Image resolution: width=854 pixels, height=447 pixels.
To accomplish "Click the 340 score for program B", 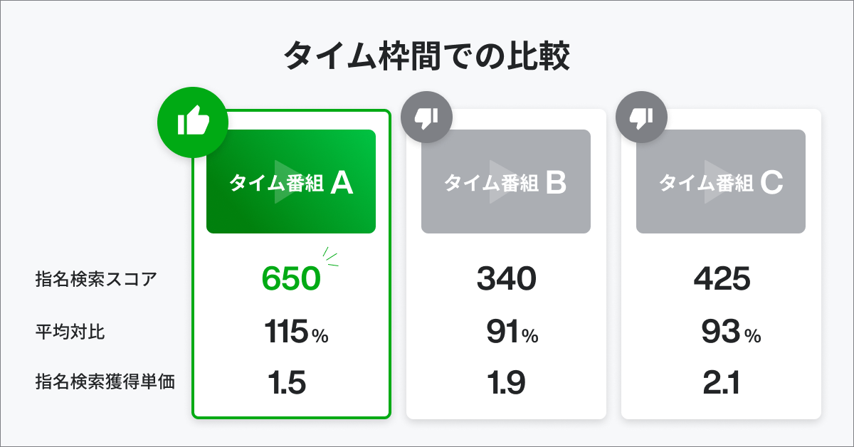I will click(x=505, y=279).
